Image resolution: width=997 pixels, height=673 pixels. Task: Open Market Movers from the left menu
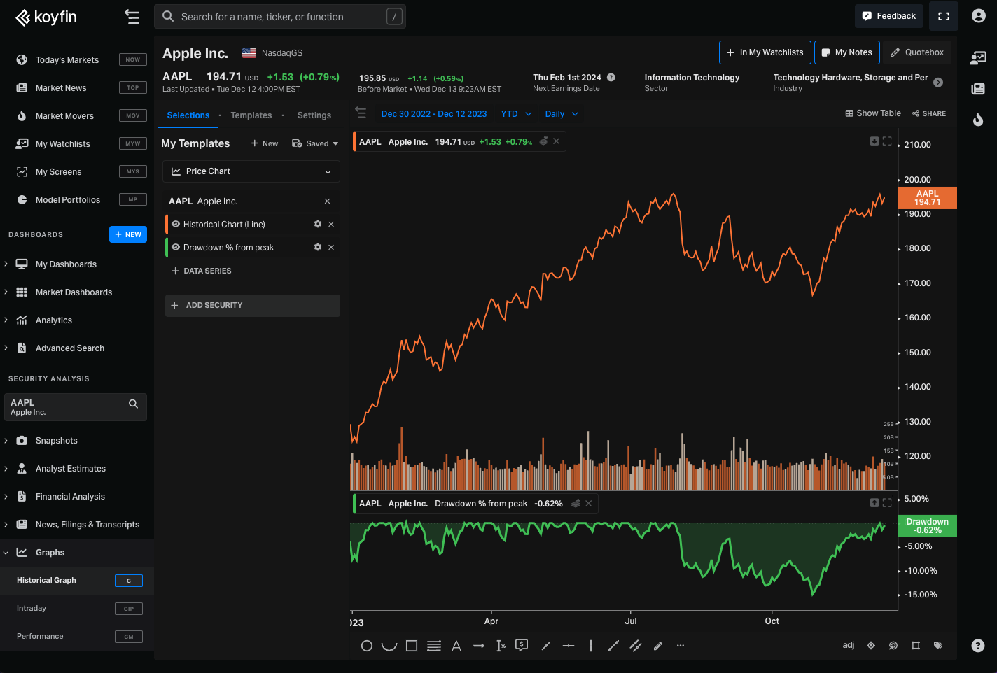click(x=64, y=115)
